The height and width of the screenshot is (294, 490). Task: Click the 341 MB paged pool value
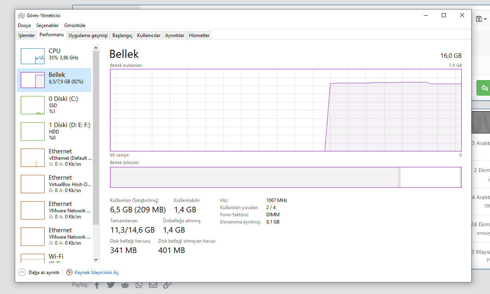123,250
